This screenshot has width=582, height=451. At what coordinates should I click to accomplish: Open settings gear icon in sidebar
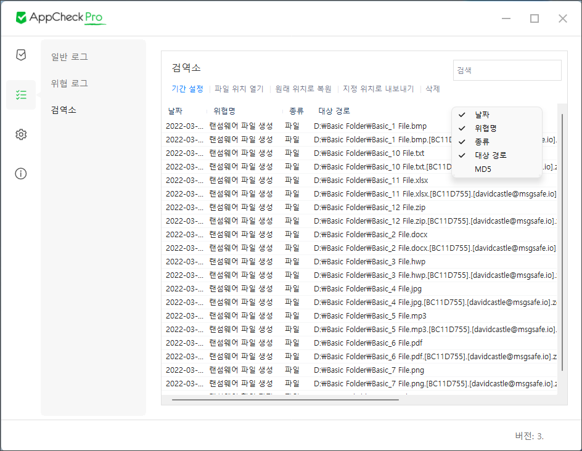pos(21,134)
